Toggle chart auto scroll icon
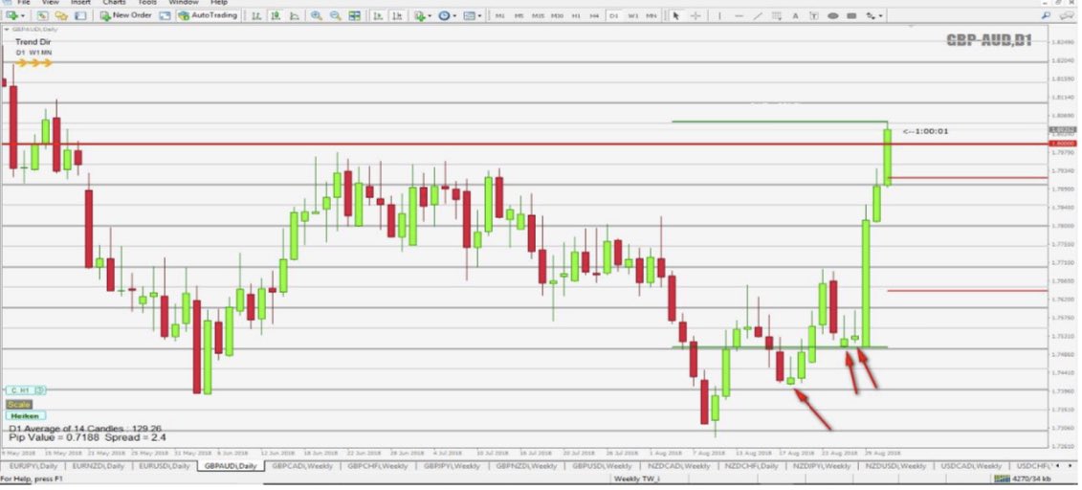The height and width of the screenshot is (490, 1082). (378, 15)
